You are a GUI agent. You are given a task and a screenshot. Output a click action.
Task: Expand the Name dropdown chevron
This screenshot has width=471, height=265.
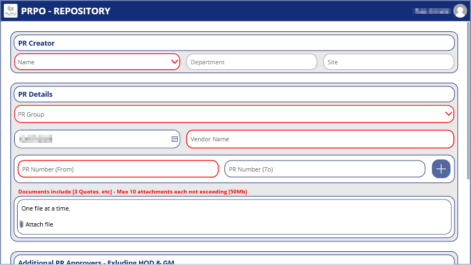175,62
